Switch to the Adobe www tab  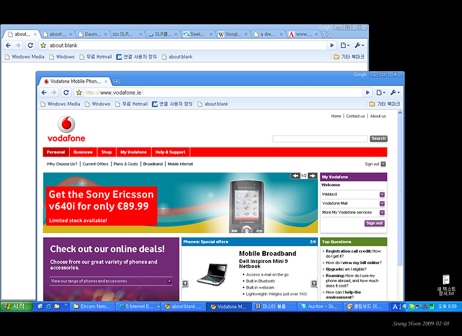point(304,34)
